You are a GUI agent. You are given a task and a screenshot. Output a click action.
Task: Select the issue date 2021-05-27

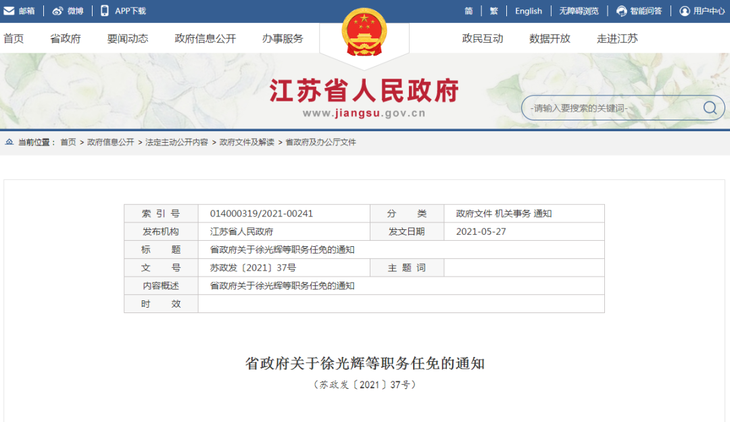pos(481,231)
